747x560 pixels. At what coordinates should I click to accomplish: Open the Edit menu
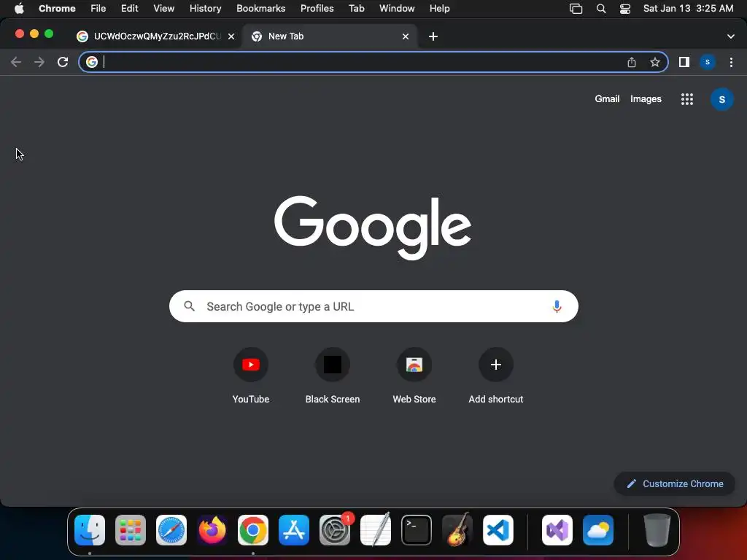129,8
